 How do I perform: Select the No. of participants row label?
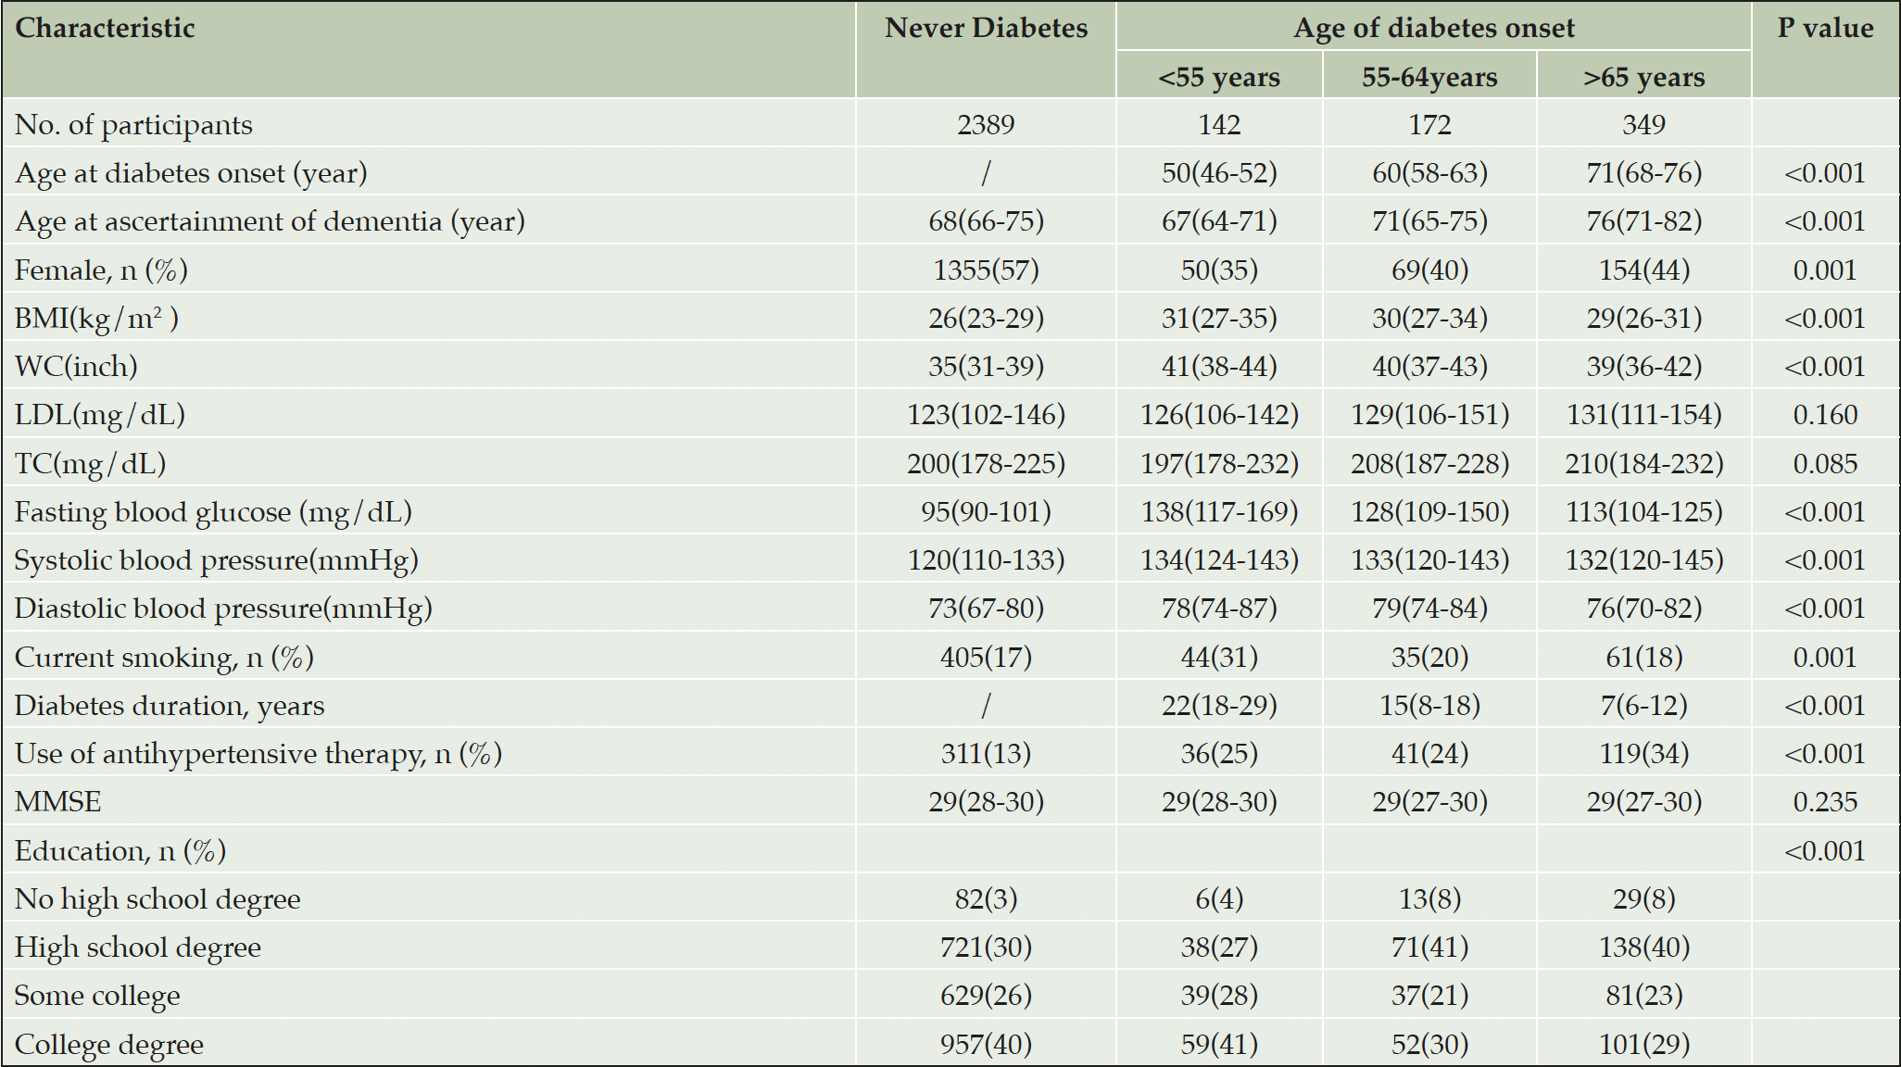tap(133, 125)
